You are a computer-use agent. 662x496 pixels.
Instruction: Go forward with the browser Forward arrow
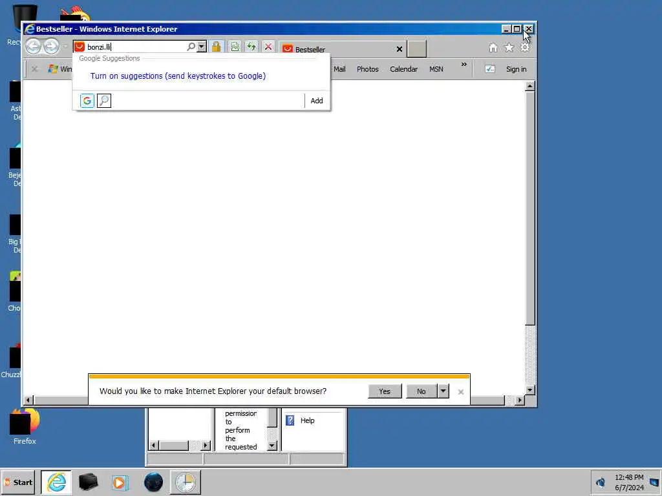51,46
